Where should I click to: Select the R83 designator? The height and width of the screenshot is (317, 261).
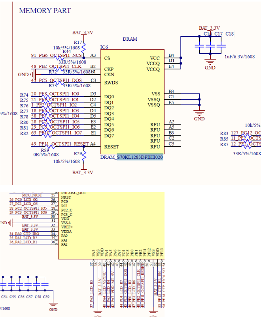click(224, 133)
